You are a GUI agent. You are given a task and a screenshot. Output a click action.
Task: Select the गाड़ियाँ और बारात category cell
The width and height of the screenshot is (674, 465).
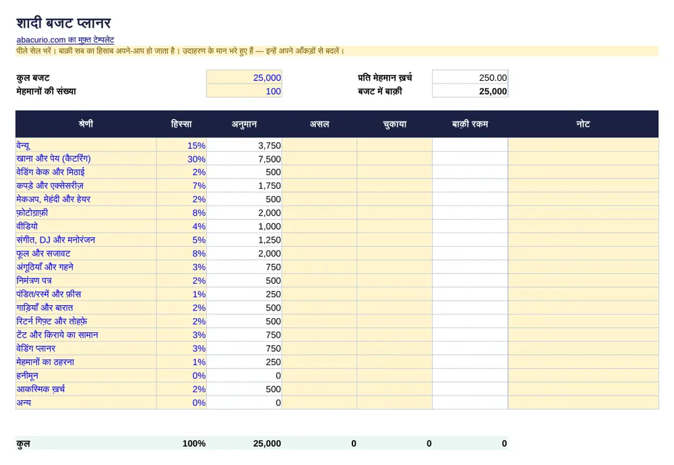(86, 308)
